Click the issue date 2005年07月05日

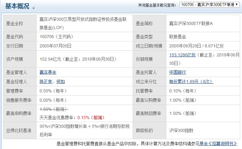pyautogui.click(x=56, y=46)
